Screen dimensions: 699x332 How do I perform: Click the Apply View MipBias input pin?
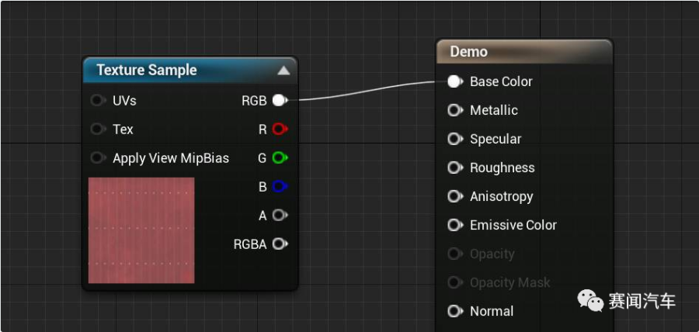98,157
